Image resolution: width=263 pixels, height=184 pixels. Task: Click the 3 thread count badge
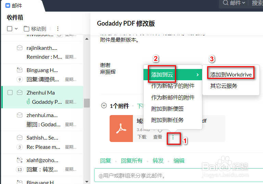pyautogui.click(x=20, y=147)
